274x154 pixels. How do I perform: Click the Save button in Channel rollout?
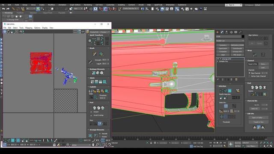coord(263,64)
